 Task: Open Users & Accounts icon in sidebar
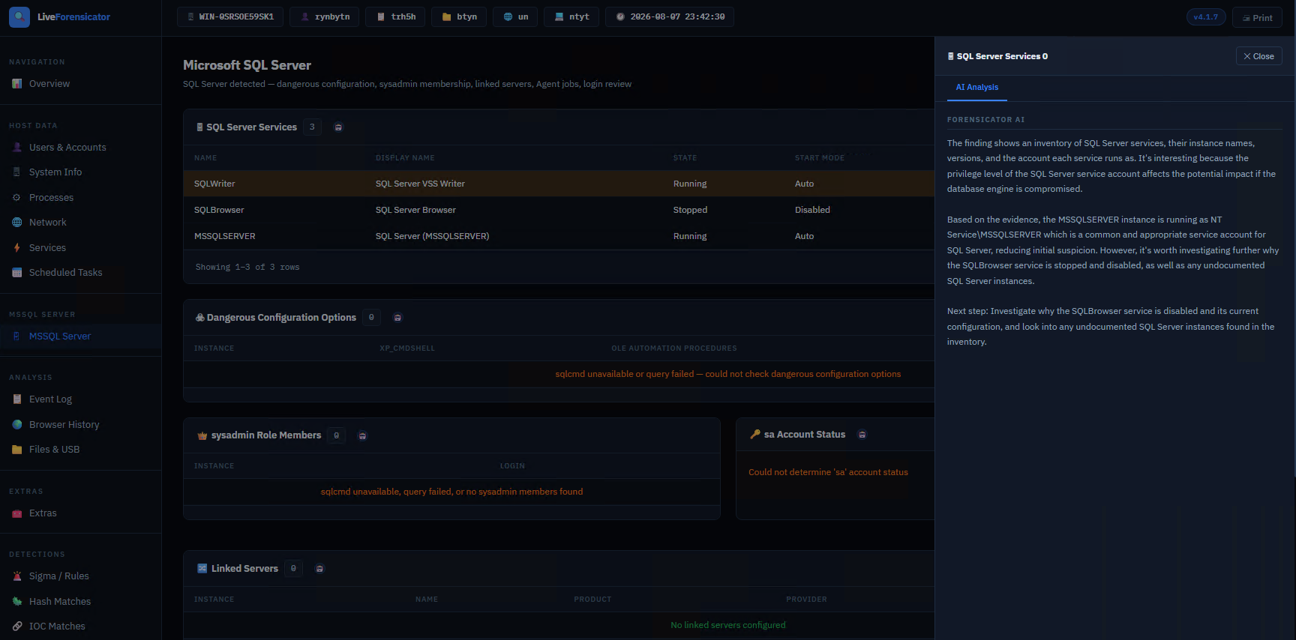[x=16, y=148]
